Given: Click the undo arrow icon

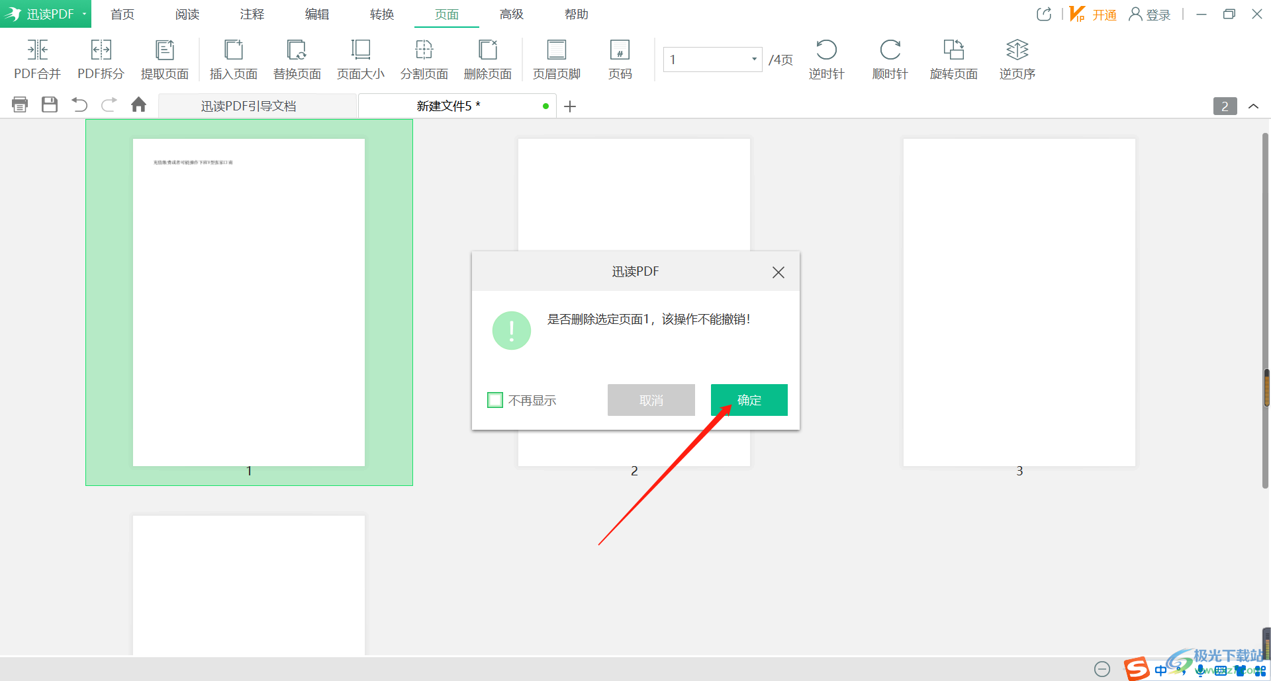Looking at the screenshot, I should point(79,104).
